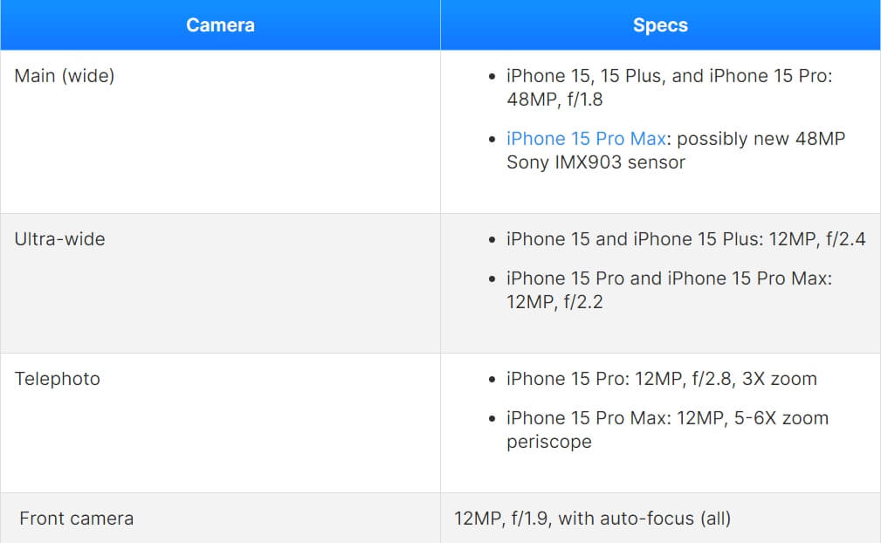Select the Front camera row label
881x543 pixels.
pos(77,519)
